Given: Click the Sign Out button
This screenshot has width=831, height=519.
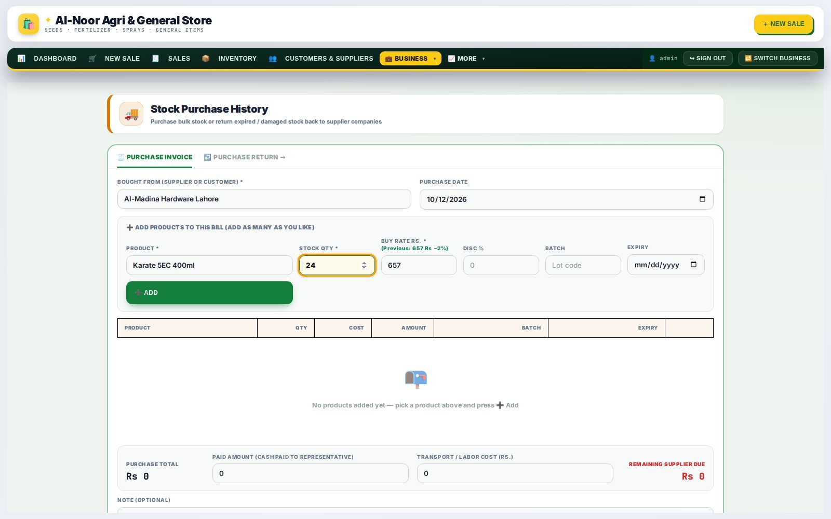Looking at the screenshot, I should click(707, 58).
